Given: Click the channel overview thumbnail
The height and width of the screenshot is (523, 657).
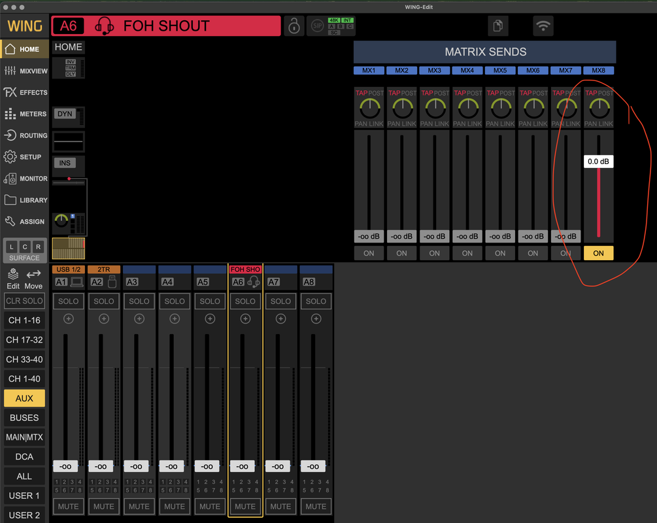Looking at the screenshot, I should [x=68, y=248].
